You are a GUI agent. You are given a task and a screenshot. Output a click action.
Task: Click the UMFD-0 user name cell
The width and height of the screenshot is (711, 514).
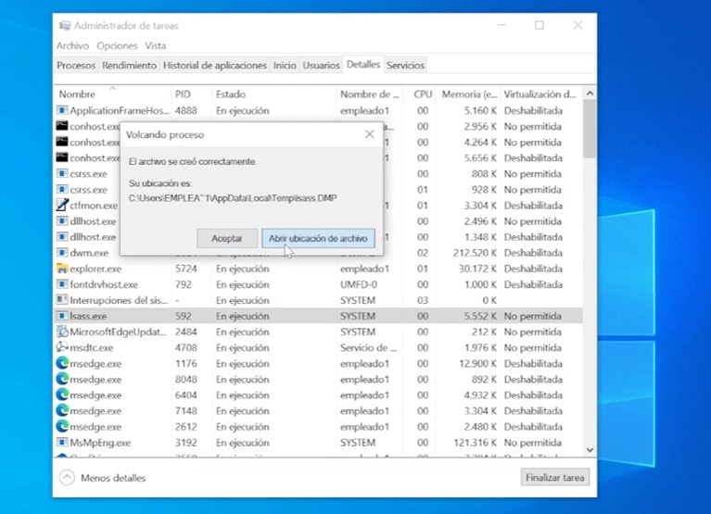click(x=359, y=284)
